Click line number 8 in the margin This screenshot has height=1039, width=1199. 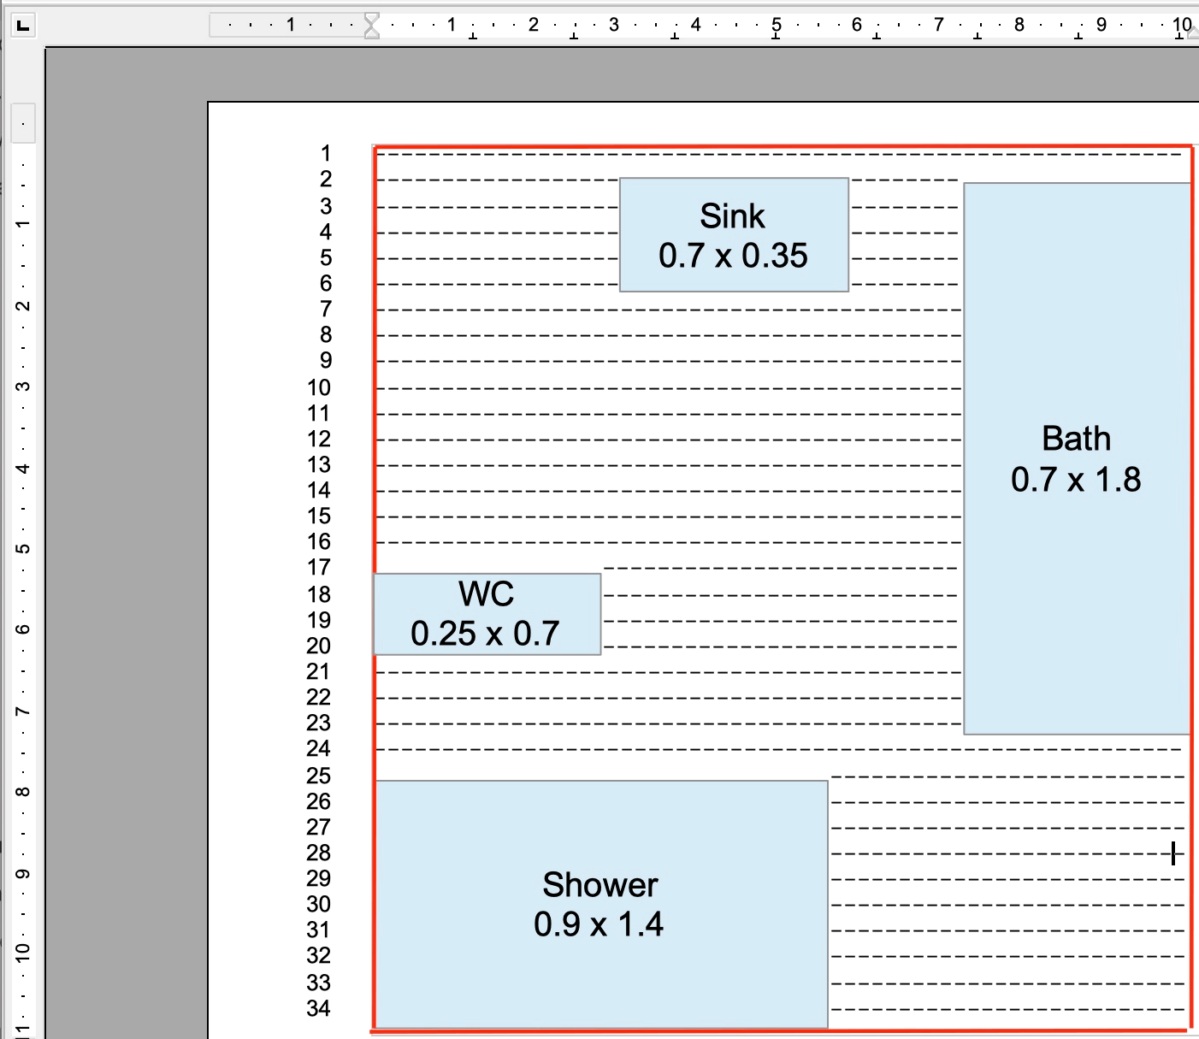(x=326, y=334)
